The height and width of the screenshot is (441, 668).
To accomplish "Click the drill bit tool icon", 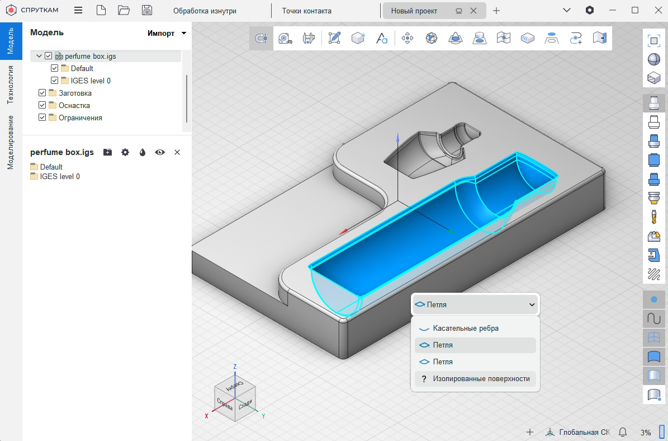I will click(x=653, y=217).
